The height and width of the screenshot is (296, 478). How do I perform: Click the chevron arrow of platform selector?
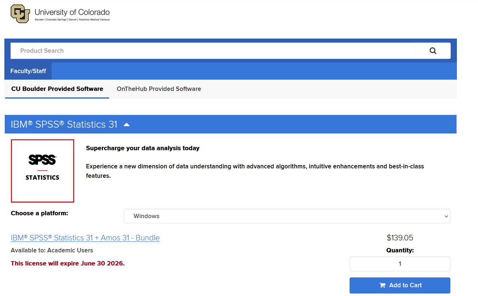(446, 216)
